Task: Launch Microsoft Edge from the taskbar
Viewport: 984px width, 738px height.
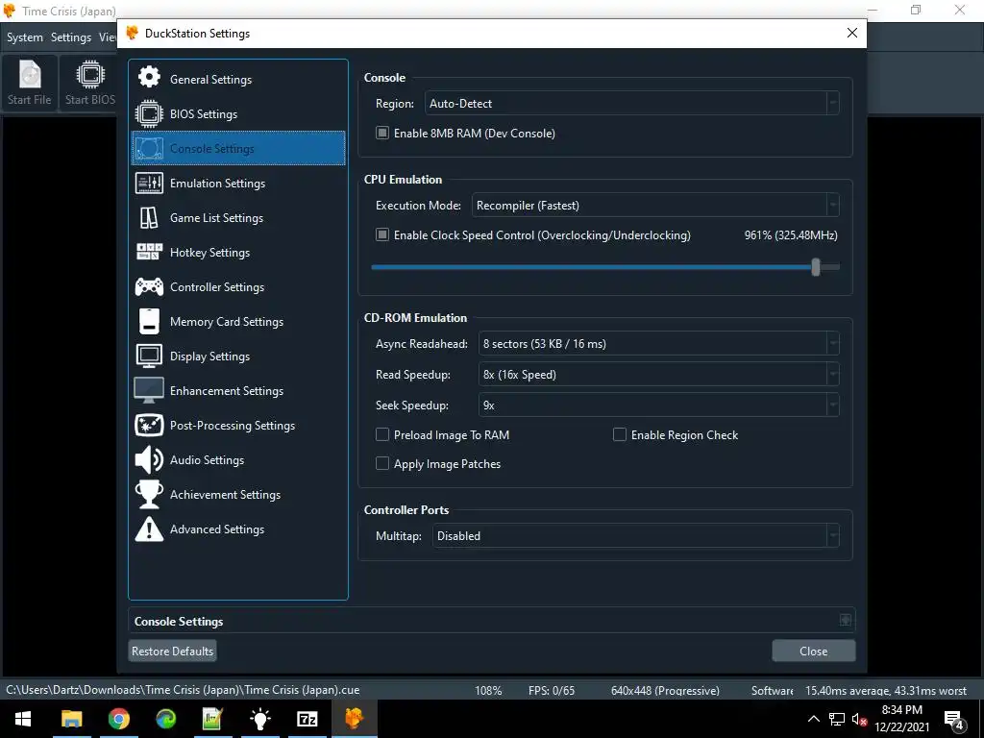Action: point(165,719)
